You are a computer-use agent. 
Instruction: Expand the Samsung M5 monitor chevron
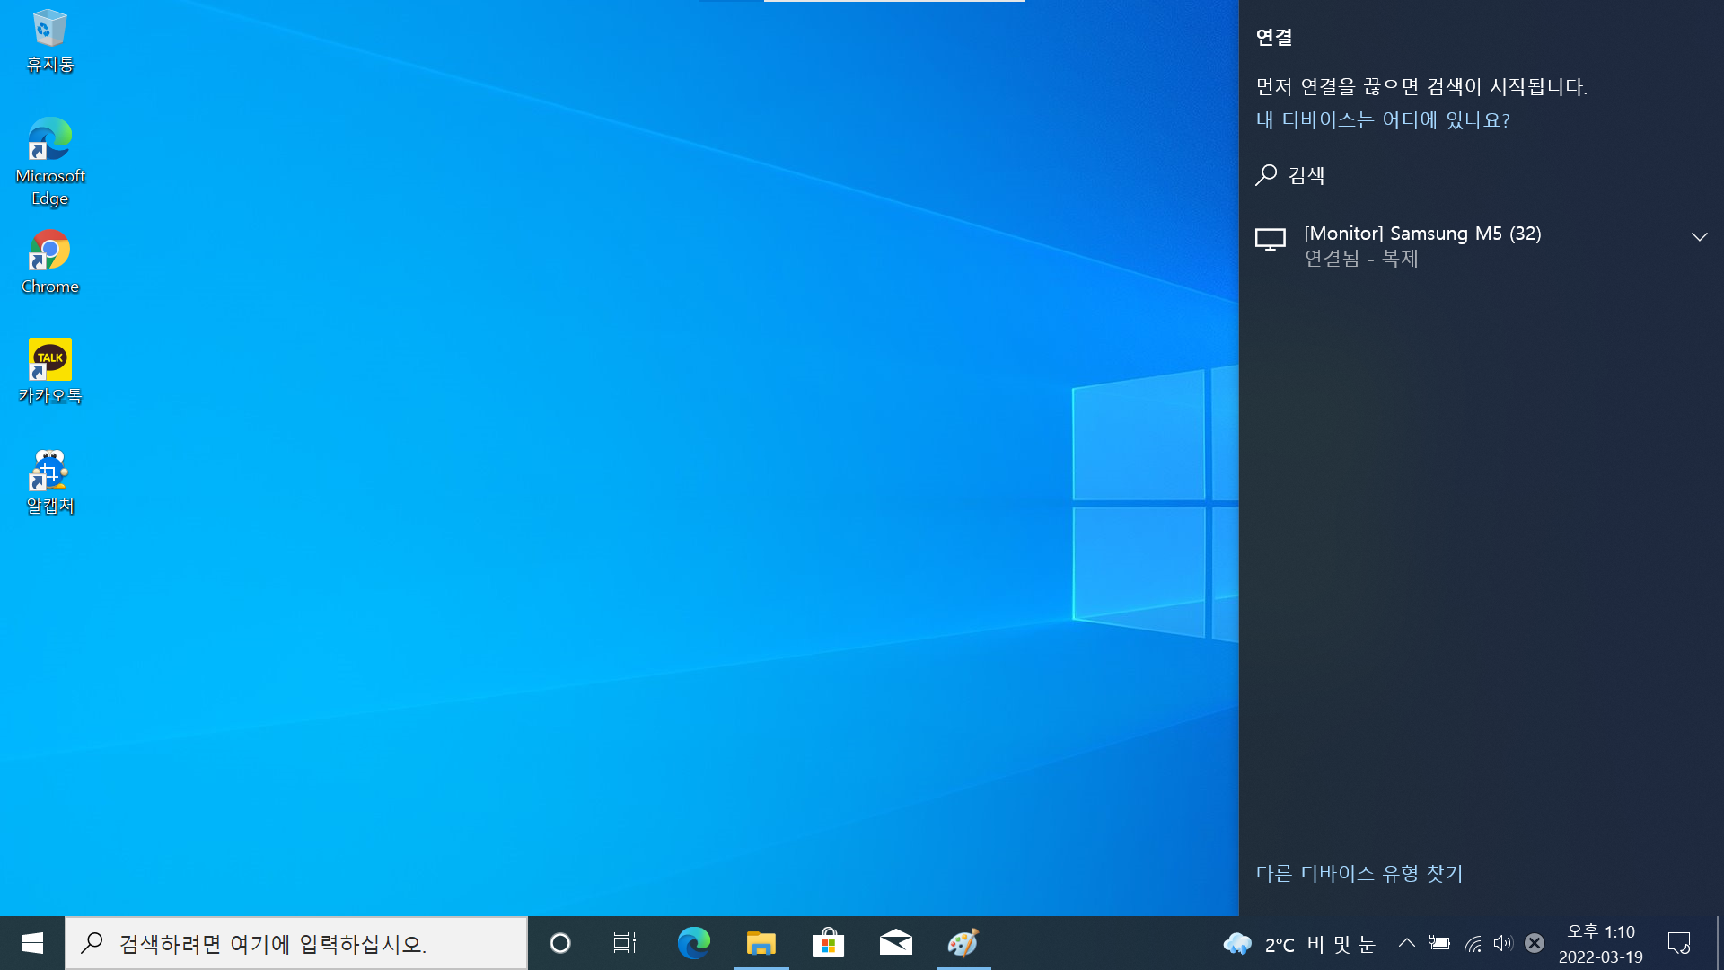pyautogui.click(x=1699, y=237)
